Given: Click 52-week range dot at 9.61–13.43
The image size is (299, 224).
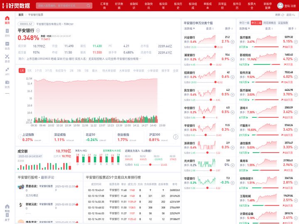Looking at the screenshot, I should pos(150,165).
